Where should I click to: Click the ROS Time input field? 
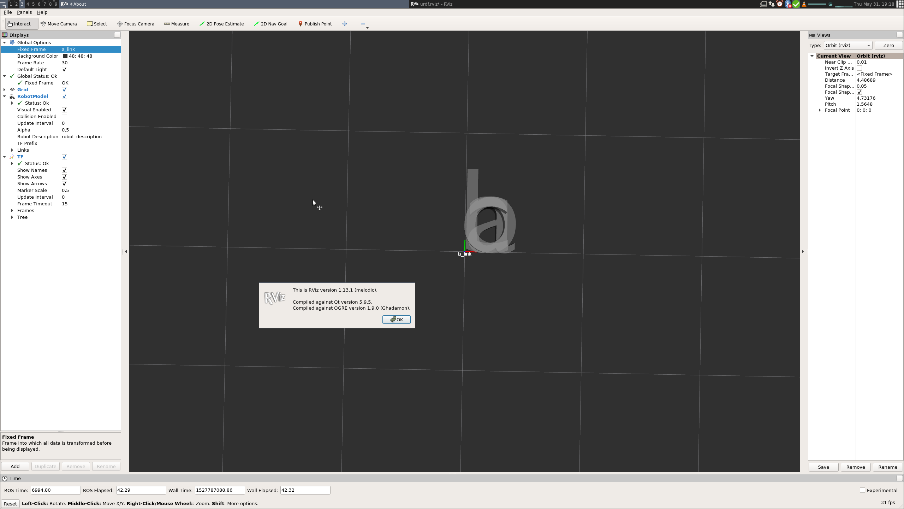(55, 490)
